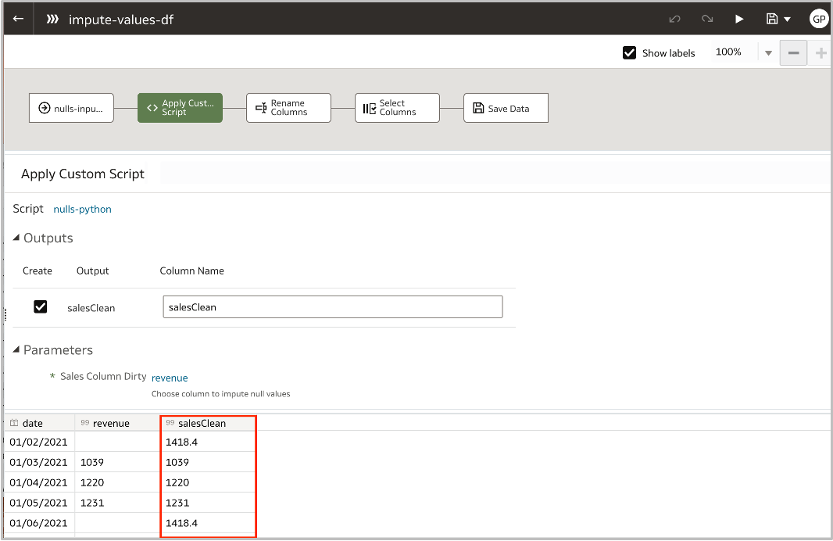Click the Save icon in the top bar

coord(772,18)
